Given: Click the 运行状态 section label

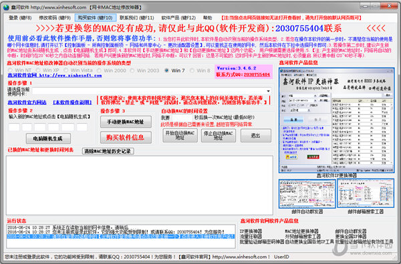Looking at the screenshot, I should click(17, 221).
